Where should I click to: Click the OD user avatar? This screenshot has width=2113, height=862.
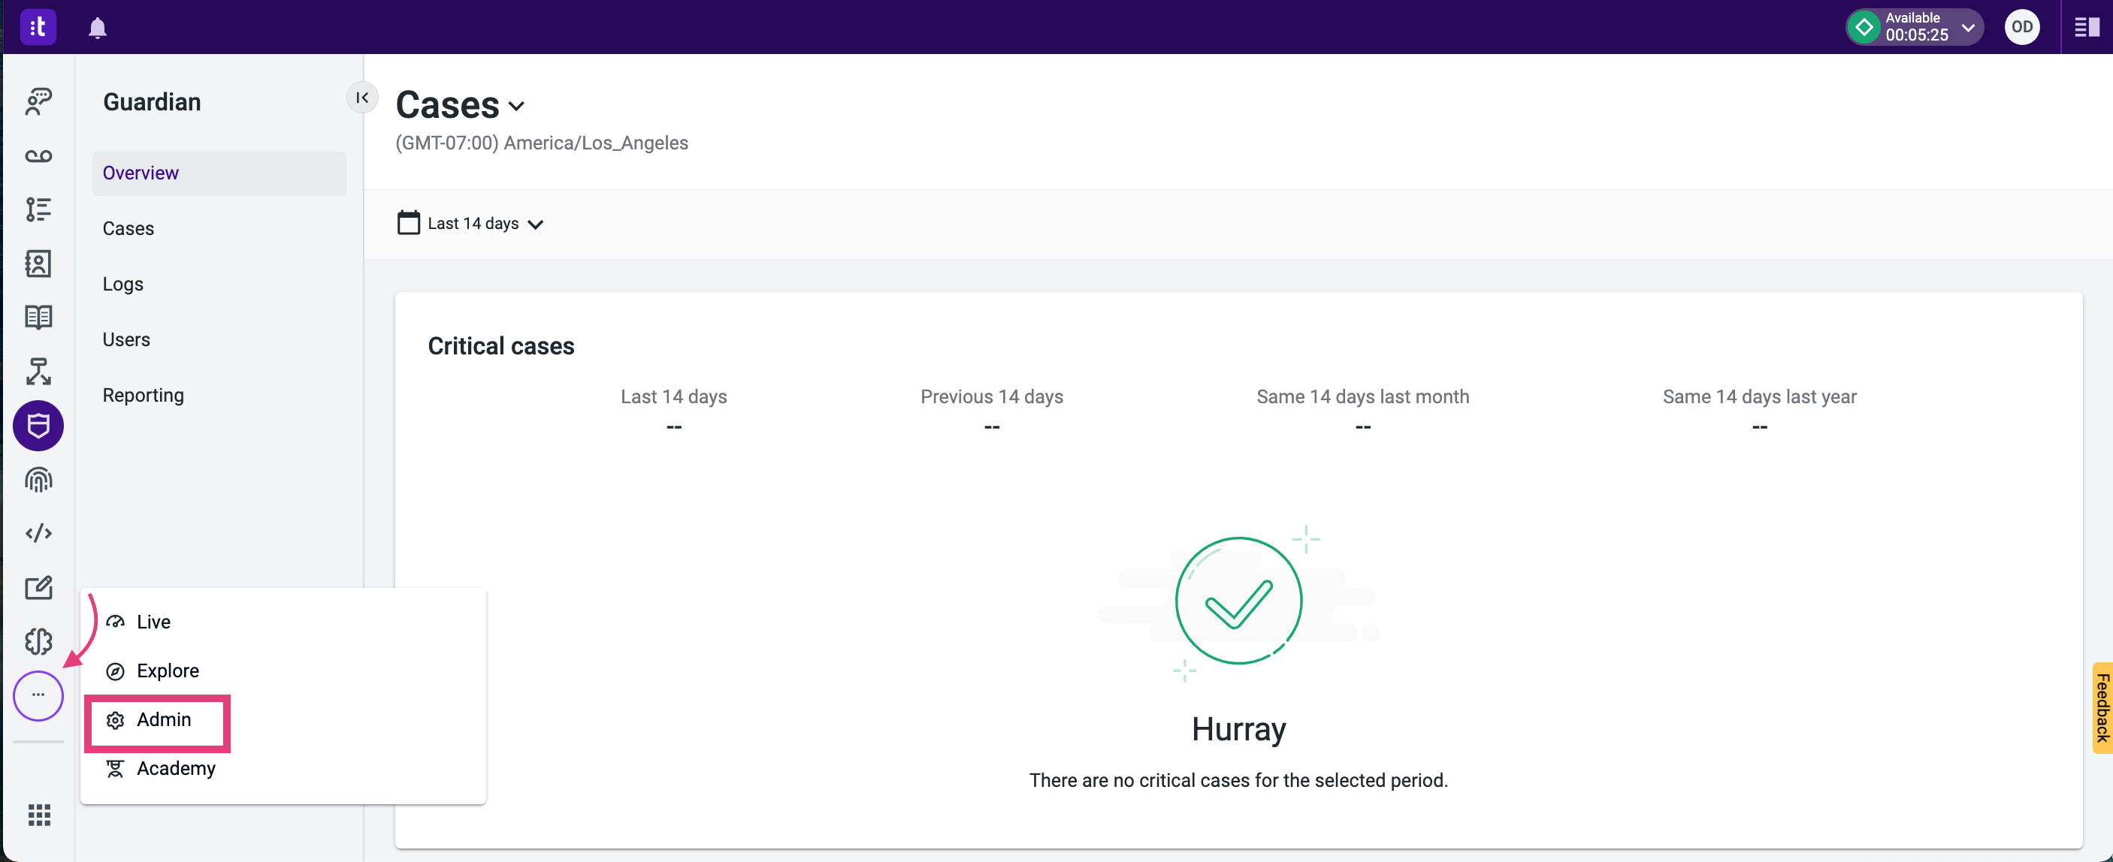2021,28
